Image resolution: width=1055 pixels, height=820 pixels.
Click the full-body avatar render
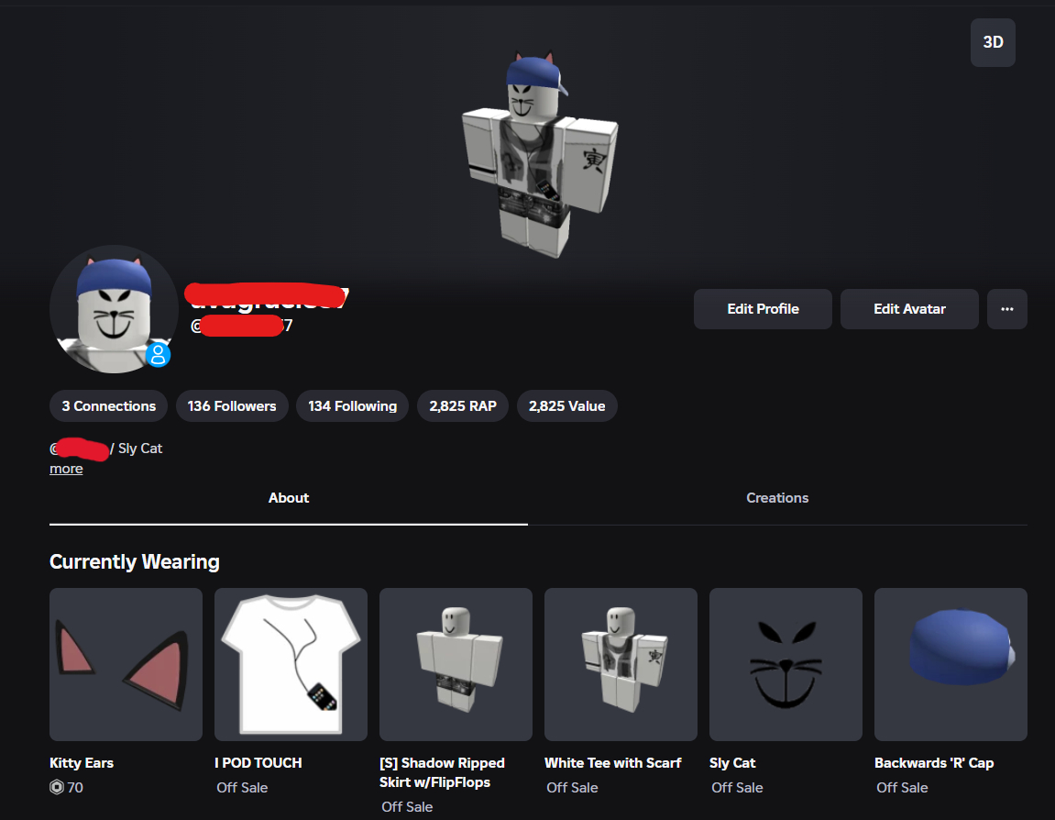540,155
